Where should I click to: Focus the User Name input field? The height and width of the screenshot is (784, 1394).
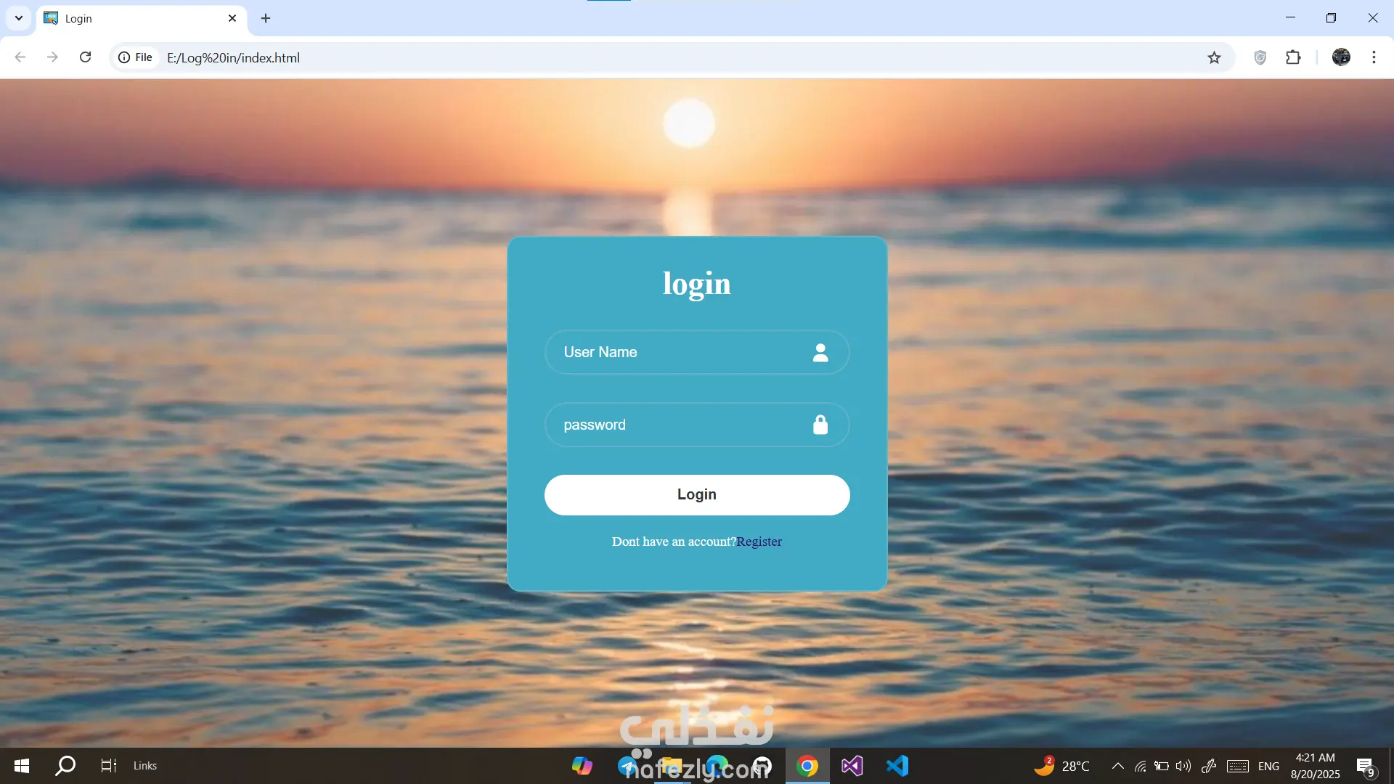coord(675,353)
